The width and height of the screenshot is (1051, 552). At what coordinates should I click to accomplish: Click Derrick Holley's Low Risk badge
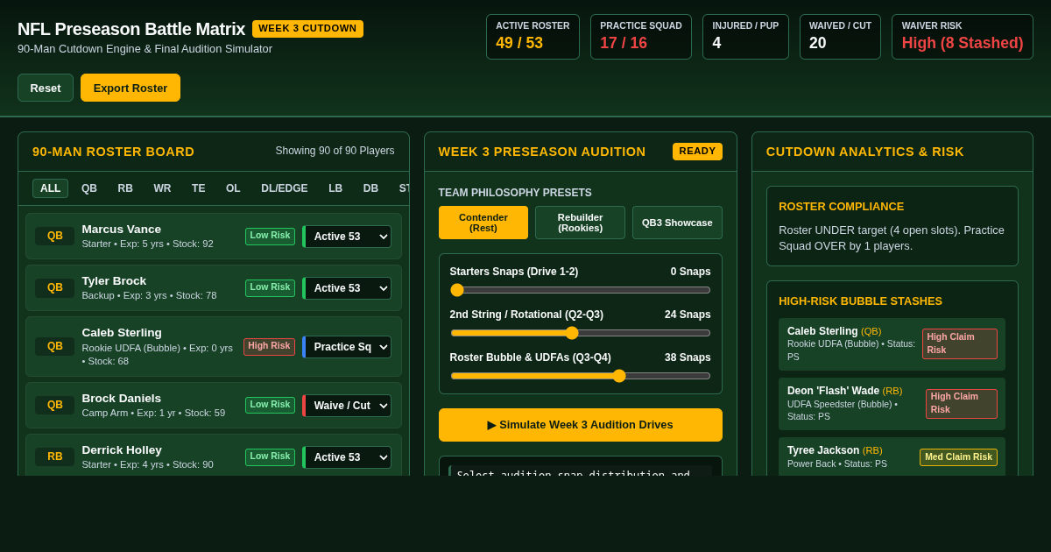point(270,457)
